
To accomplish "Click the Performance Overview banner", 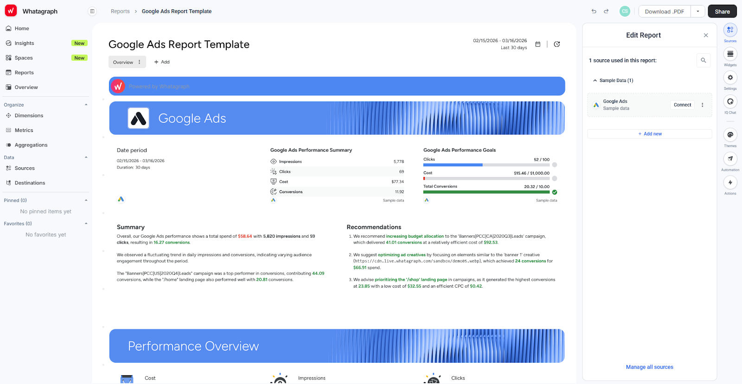I will [x=337, y=346].
